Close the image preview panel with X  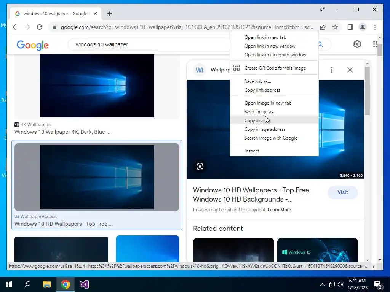(350, 70)
